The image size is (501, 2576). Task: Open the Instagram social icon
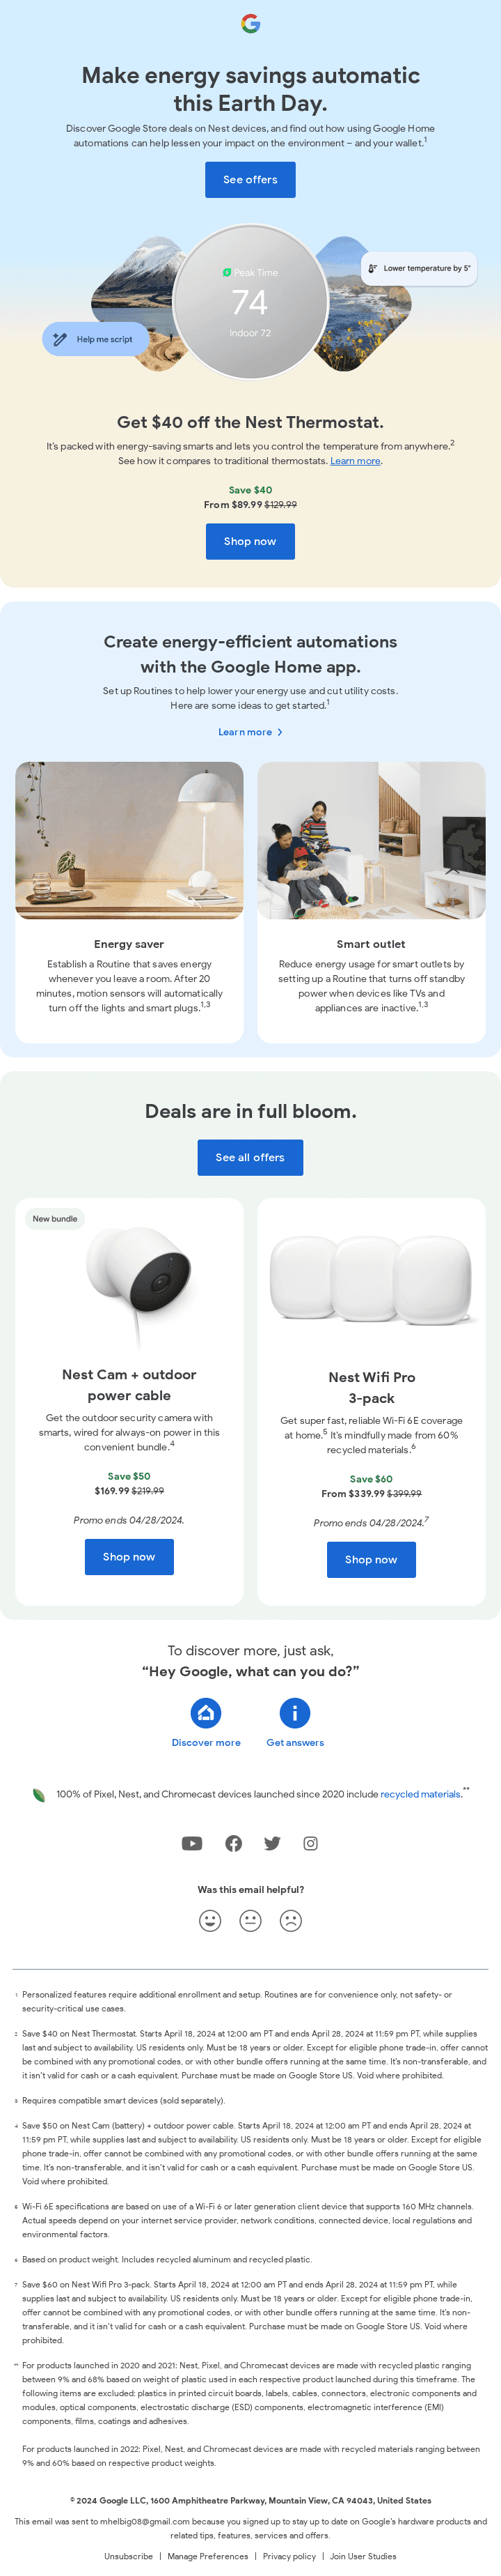click(x=310, y=1843)
